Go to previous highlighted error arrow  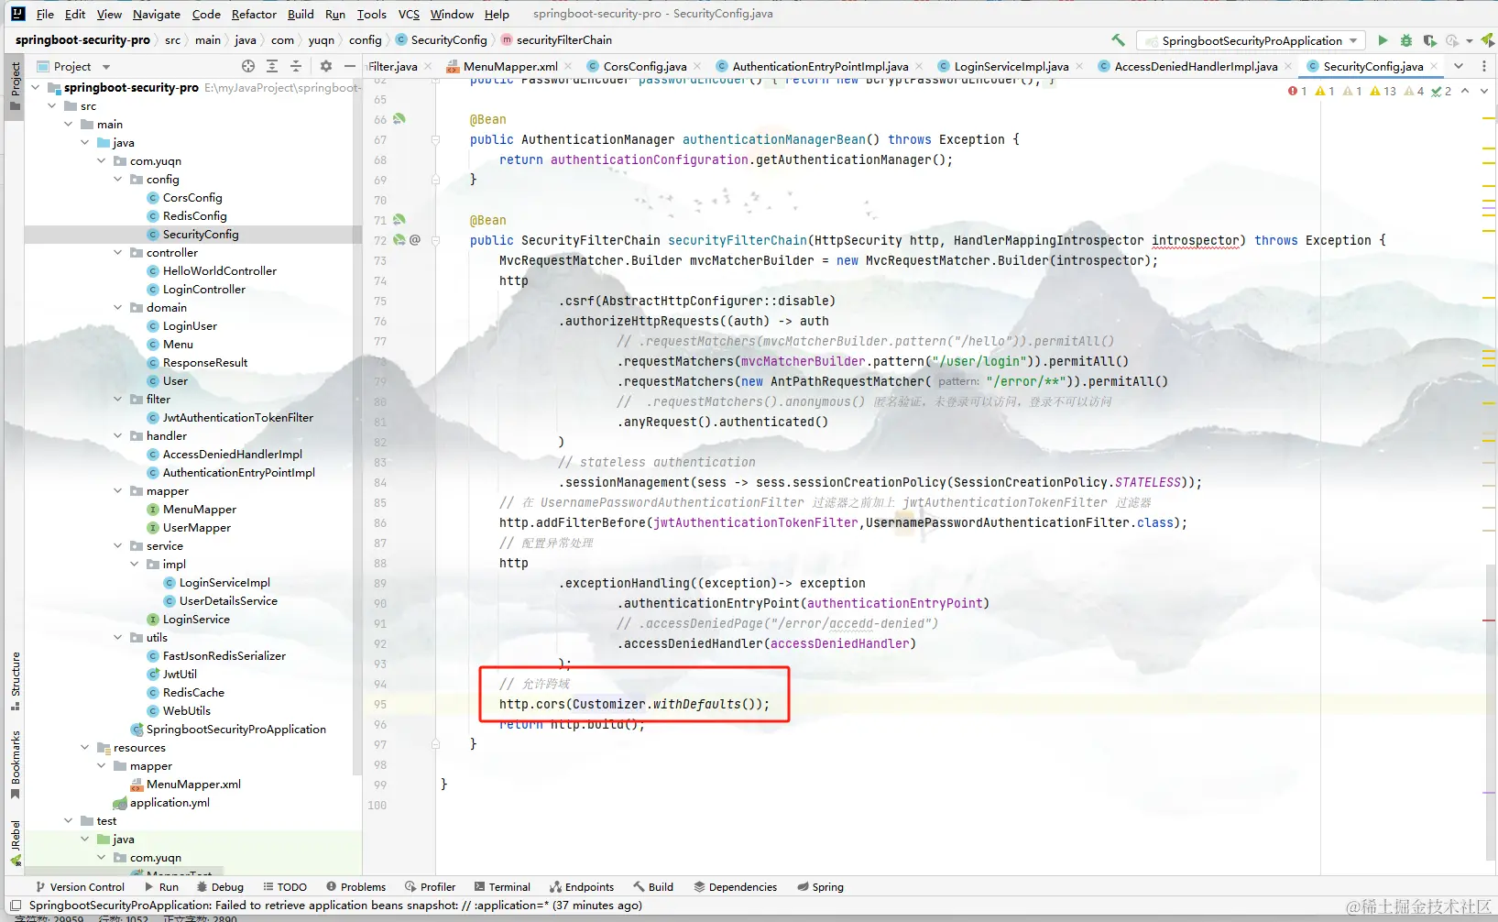1465,91
